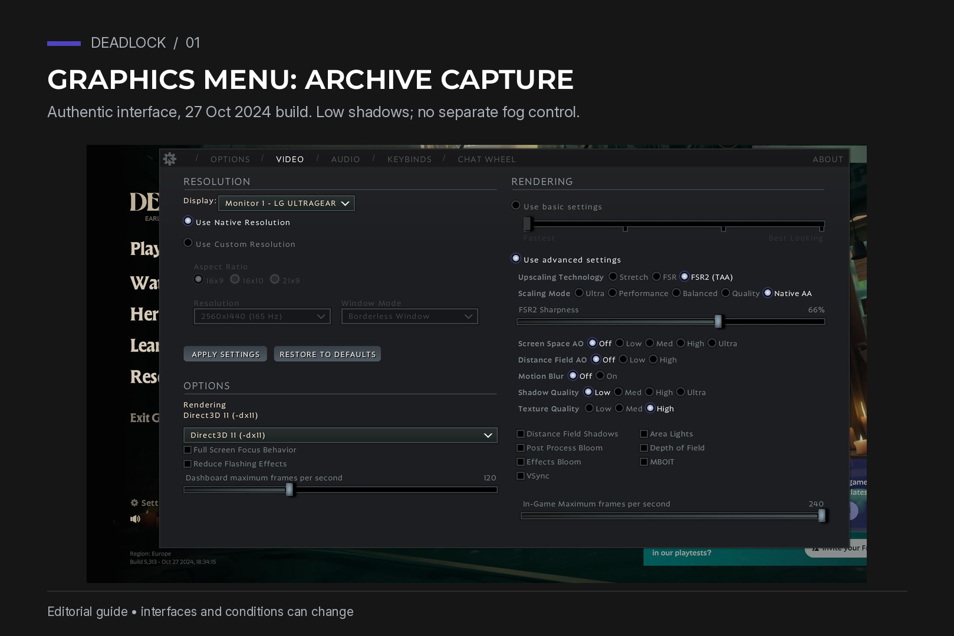This screenshot has height=636, width=954.
Task: Choose FSR upscaling technology
Action: pyautogui.click(x=656, y=276)
